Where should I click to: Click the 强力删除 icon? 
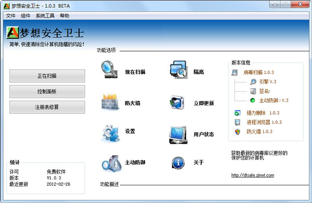(x=237, y=113)
